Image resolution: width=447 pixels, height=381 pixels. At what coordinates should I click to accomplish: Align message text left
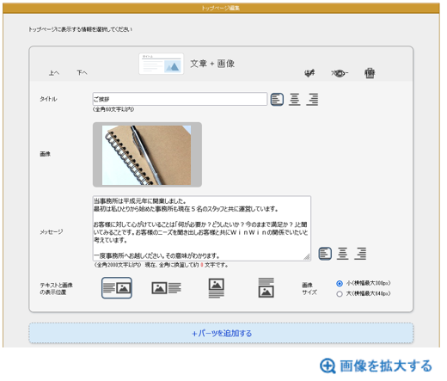pos(325,254)
